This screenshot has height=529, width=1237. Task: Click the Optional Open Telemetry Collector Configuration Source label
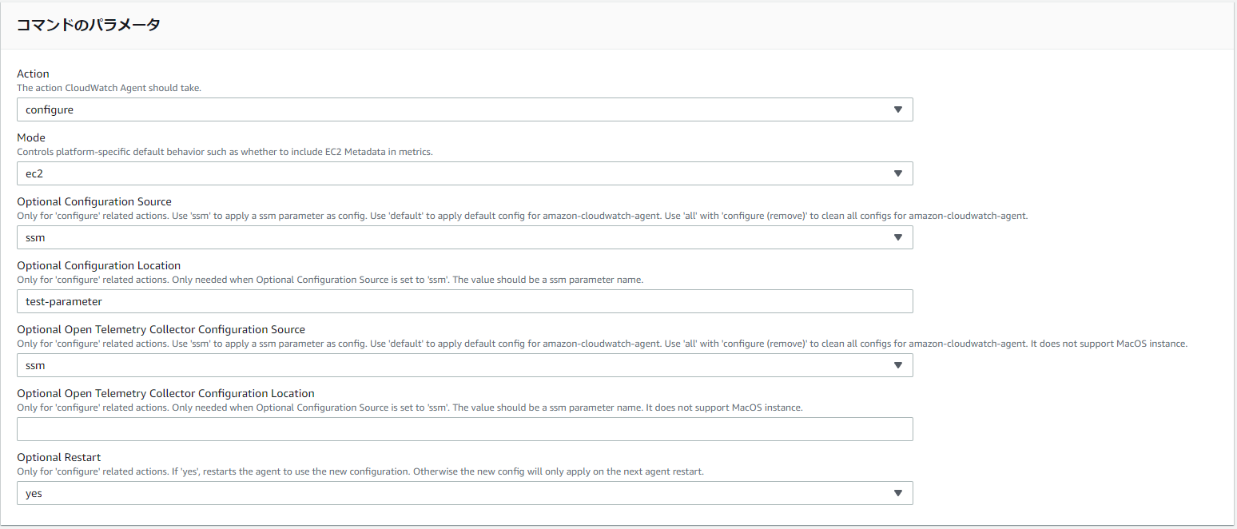tap(161, 329)
